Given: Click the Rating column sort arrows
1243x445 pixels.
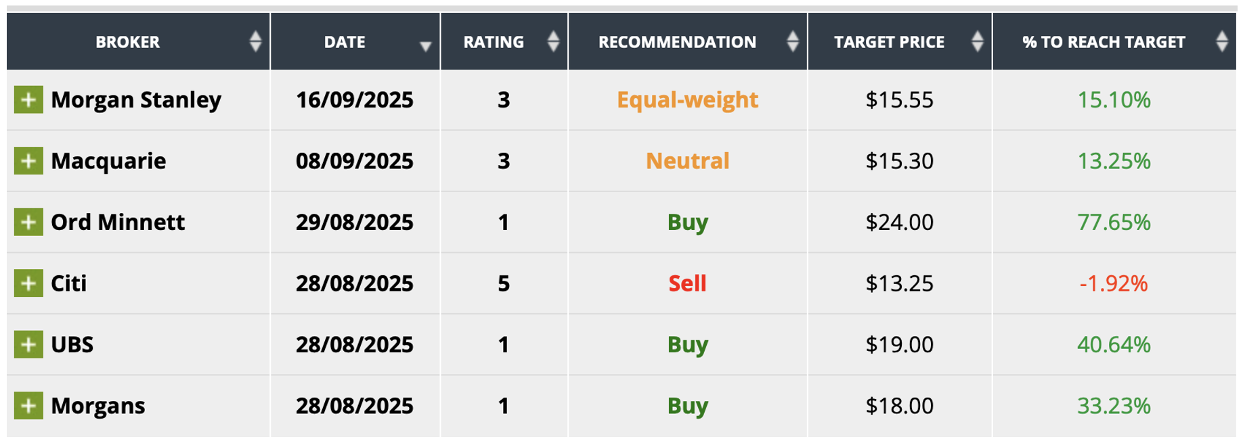Looking at the screenshot, I should [x=553, y=42].
